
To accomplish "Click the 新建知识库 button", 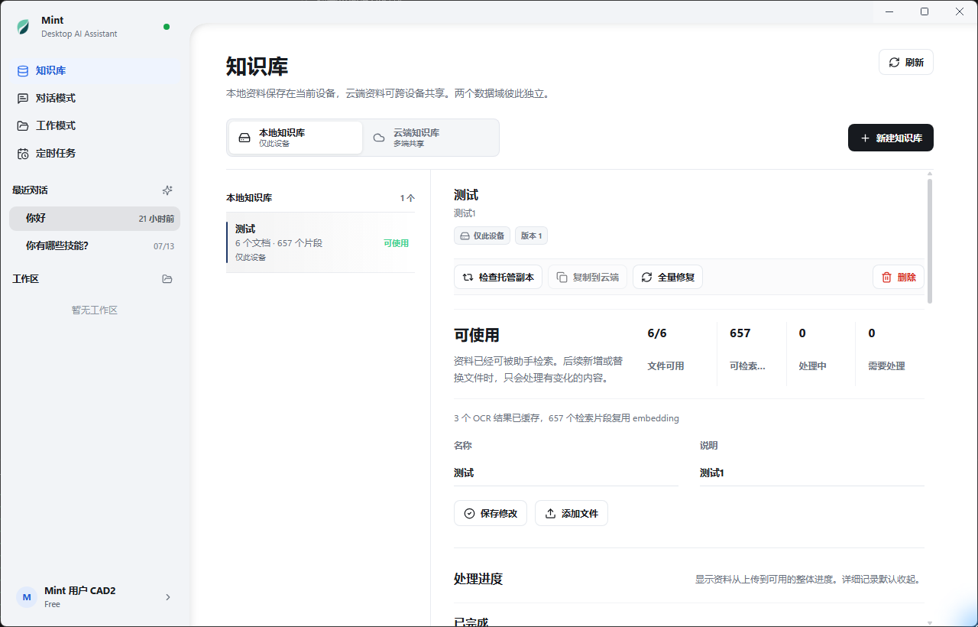I will (891, 138).
